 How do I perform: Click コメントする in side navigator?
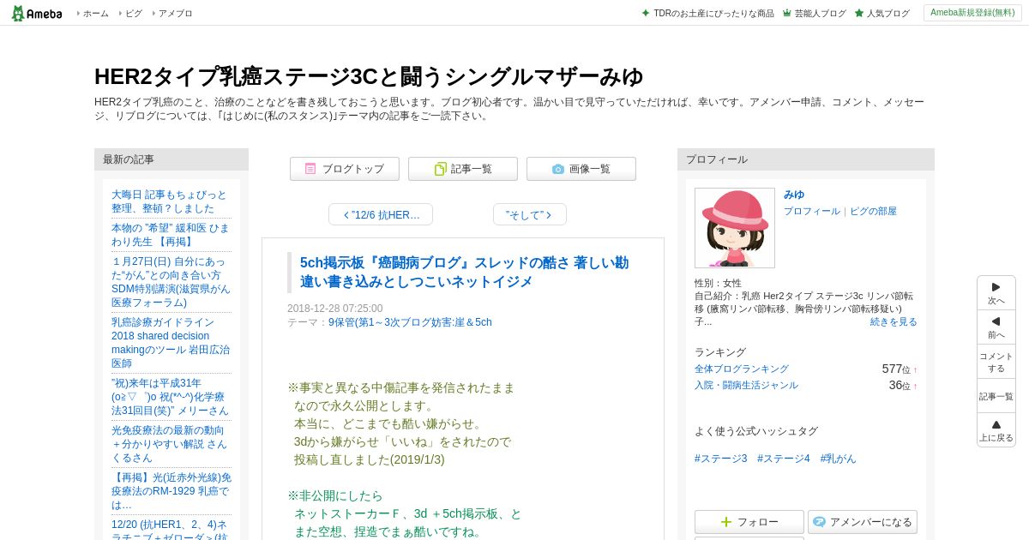pos(996,362)
